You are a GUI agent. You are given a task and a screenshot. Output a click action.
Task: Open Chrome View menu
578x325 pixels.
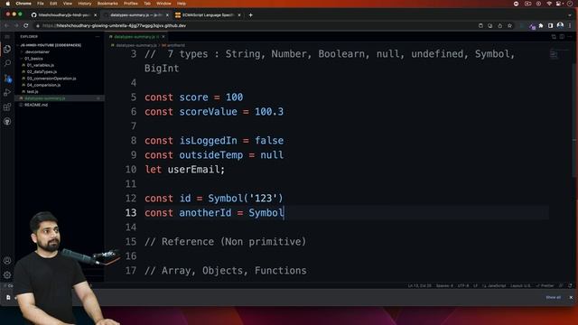point(68,4)
